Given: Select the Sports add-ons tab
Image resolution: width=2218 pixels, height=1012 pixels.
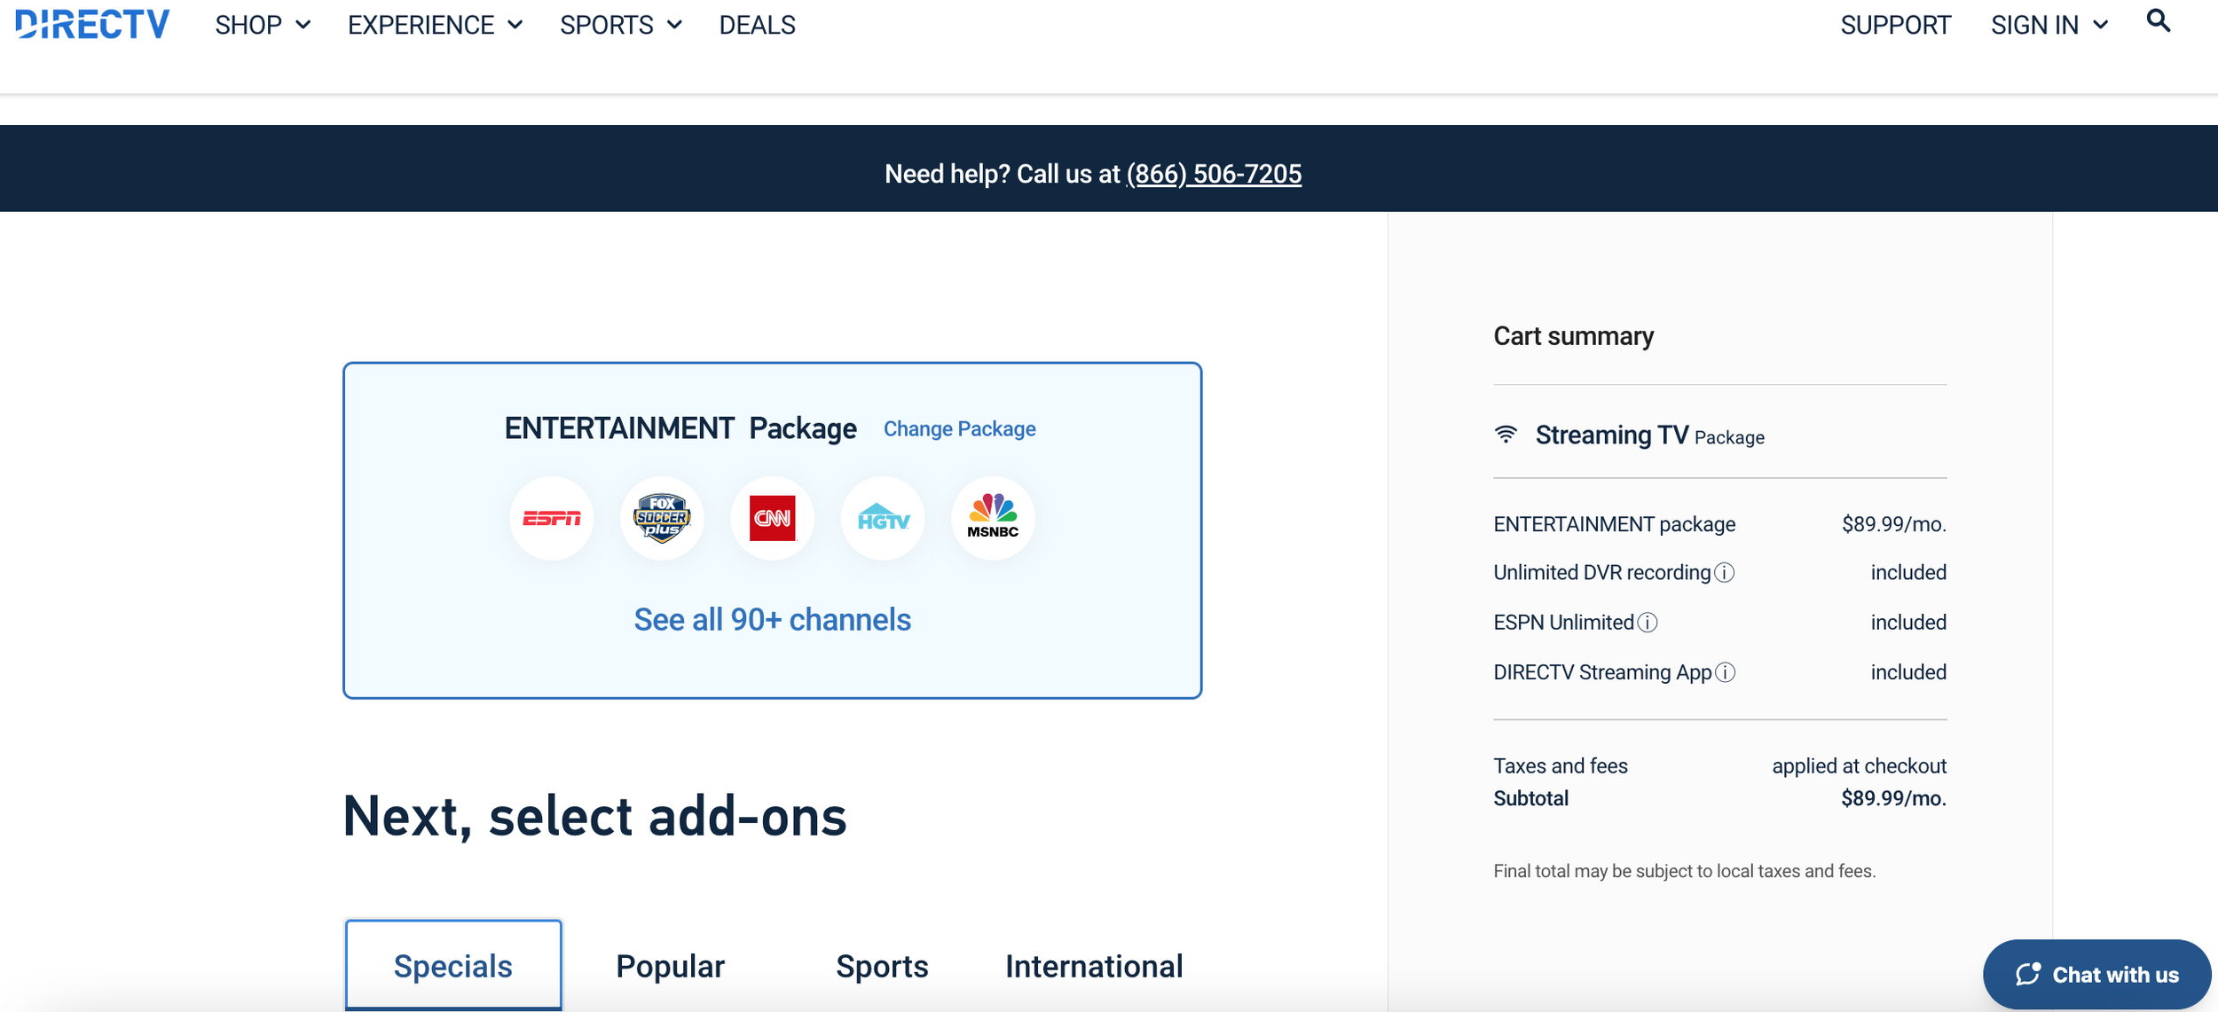Looking at the screenshot, I should pos(882,966).
